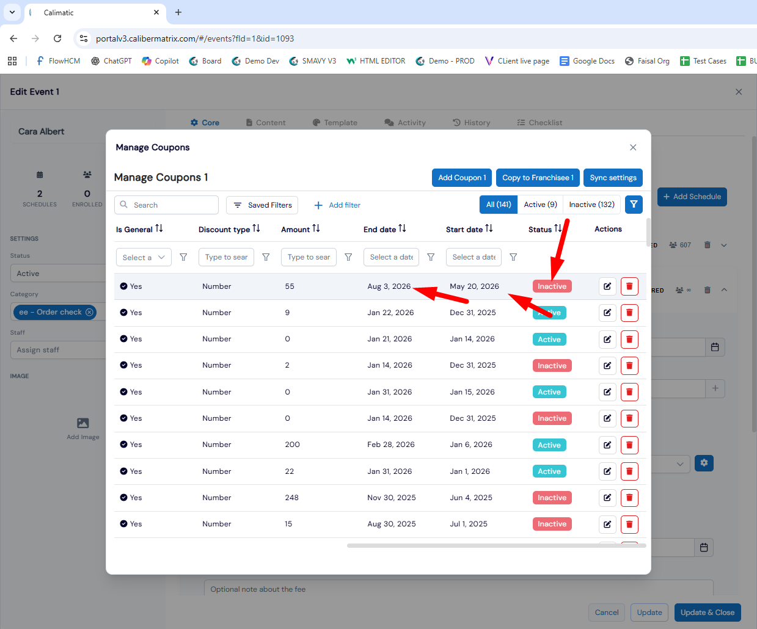Open the Google Docs bookmark
757x629 pixels.
[587, 61]
